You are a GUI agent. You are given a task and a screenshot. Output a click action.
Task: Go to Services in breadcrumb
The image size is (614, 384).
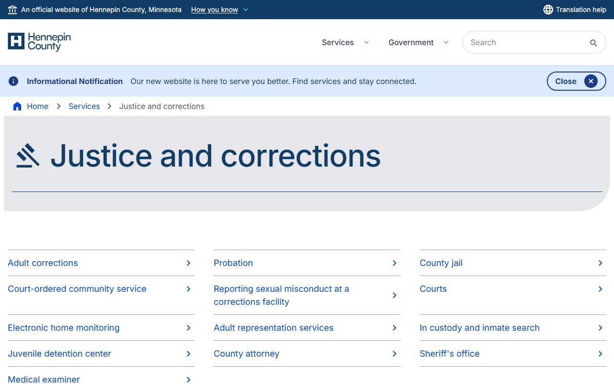(84, 106)
